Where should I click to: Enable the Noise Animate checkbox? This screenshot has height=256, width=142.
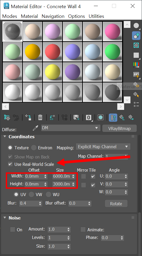point(83,229)
